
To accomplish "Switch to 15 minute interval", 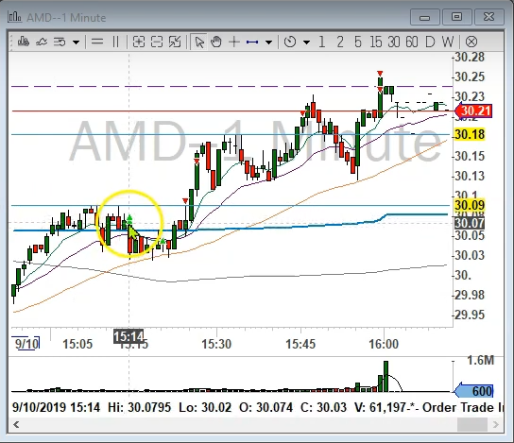I will [x=376, y=42].
